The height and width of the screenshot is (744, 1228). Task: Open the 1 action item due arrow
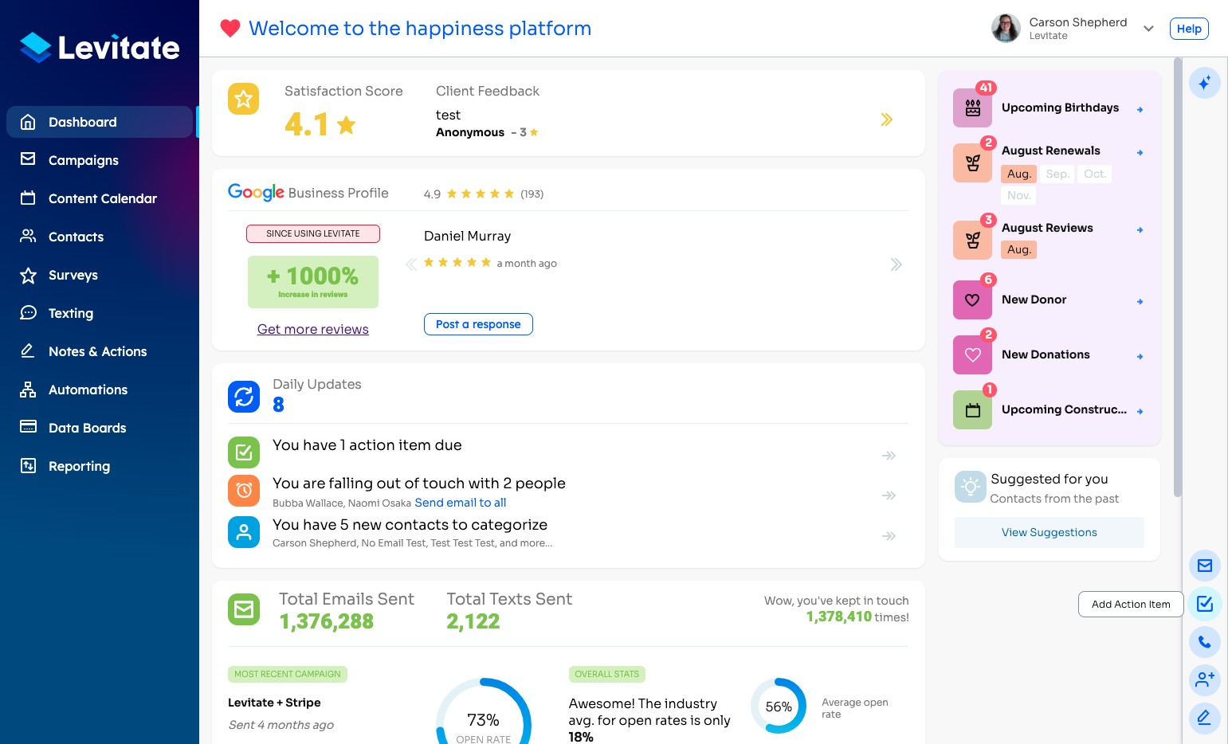click(889, 456)
